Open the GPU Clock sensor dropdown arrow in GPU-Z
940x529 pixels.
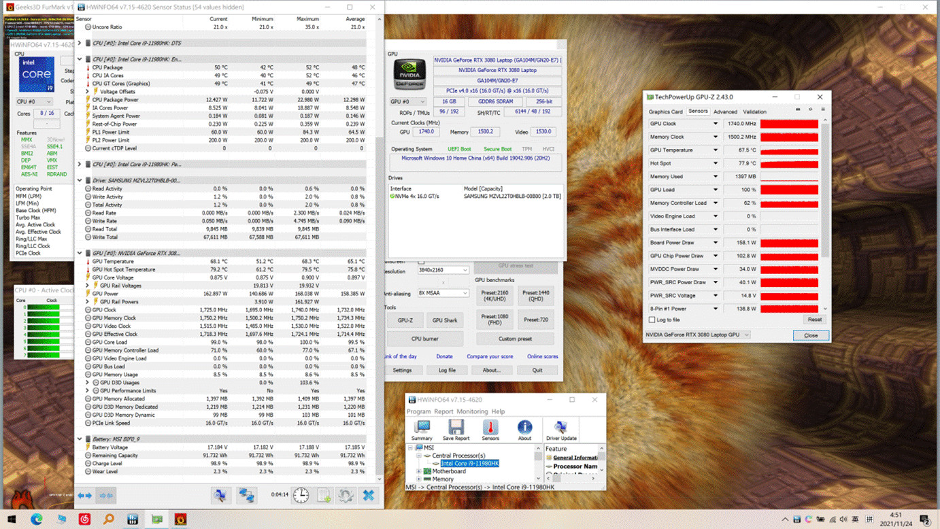715,124
